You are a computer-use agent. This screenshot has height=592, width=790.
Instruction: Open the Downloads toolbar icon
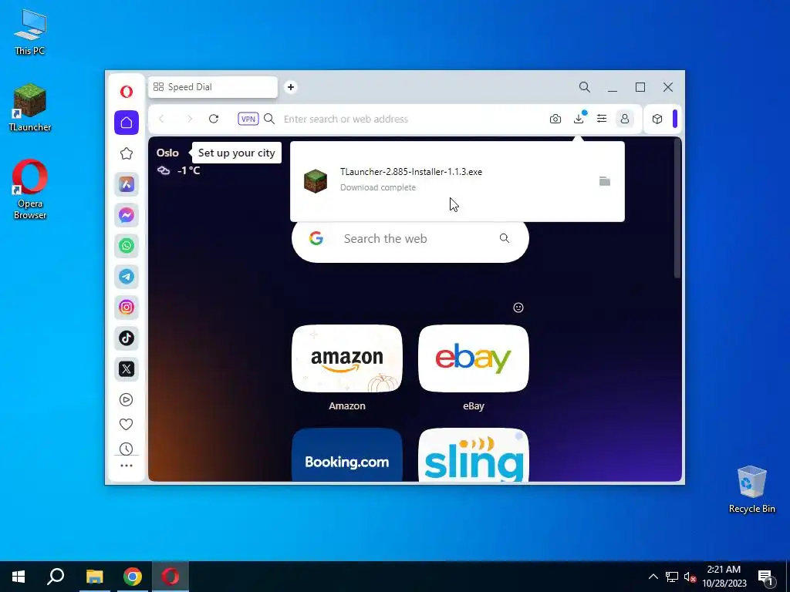pos(579,118)
